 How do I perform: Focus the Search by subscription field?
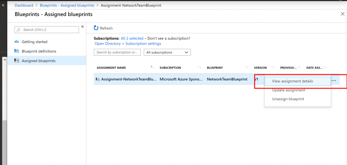(x=117, y=52)
